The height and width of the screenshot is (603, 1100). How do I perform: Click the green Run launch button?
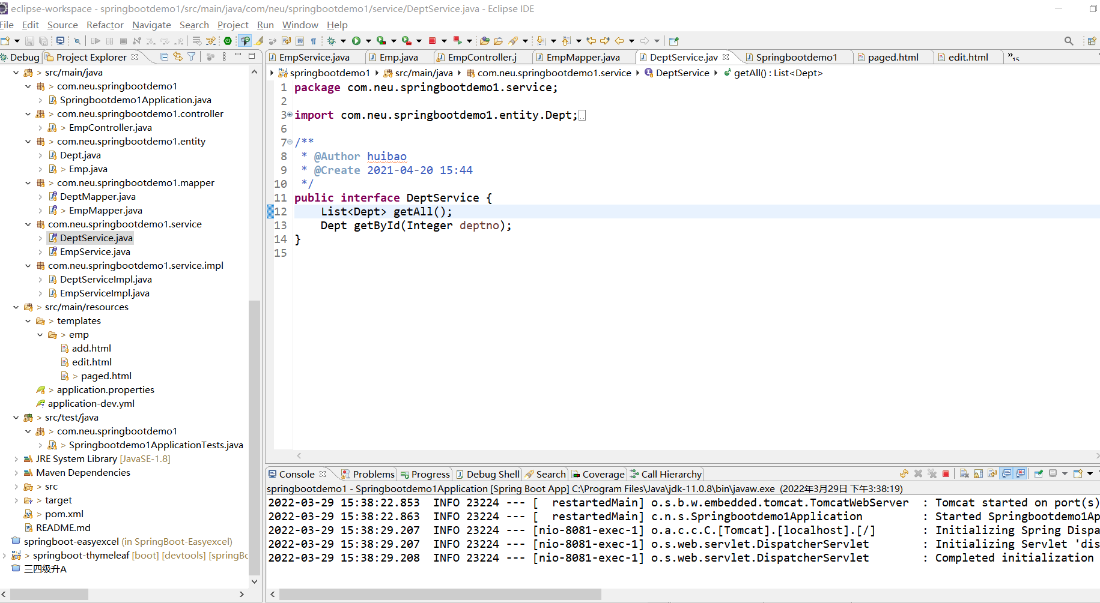pyautogui.click(x=356, y=41)
